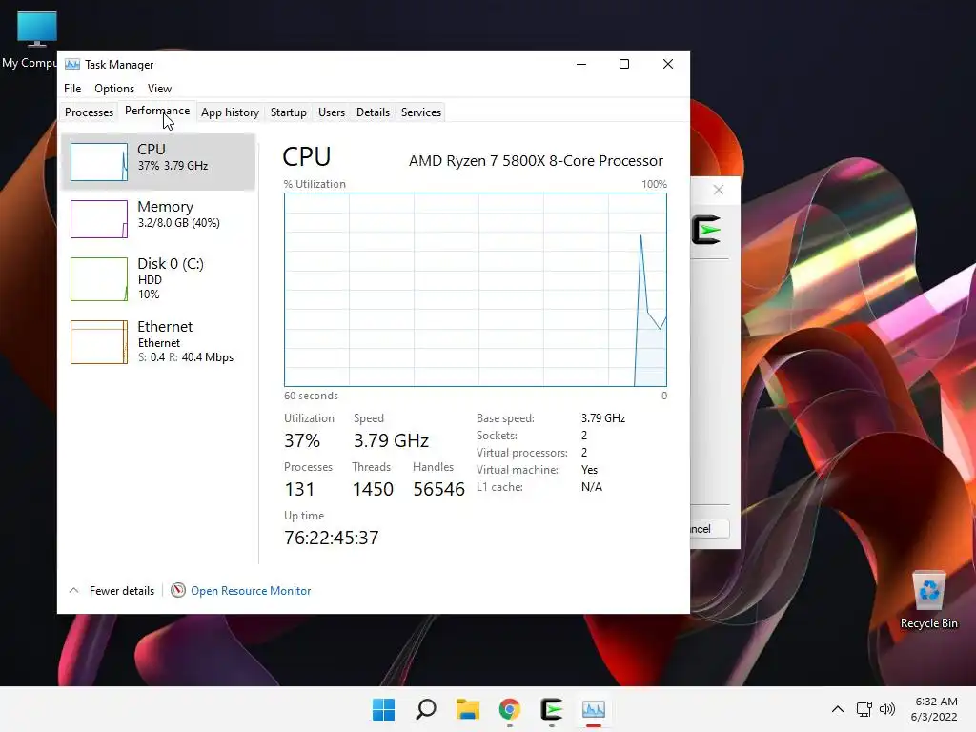The width and height of the screenshot is (976, 732).
Task: Open Resource Monitor link
Action: coord(251,591)
